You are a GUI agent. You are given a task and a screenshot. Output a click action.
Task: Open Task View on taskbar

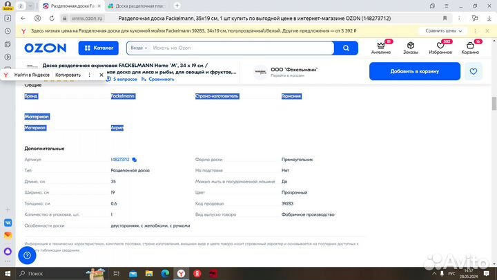tap(117, 273)
